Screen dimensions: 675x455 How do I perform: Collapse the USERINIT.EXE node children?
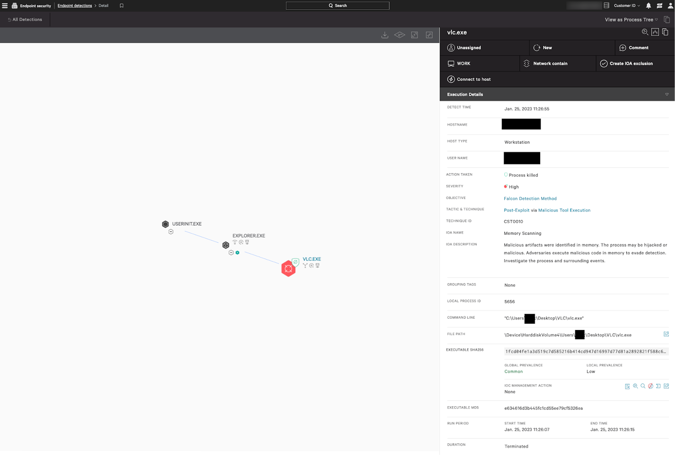coord(171,232)
